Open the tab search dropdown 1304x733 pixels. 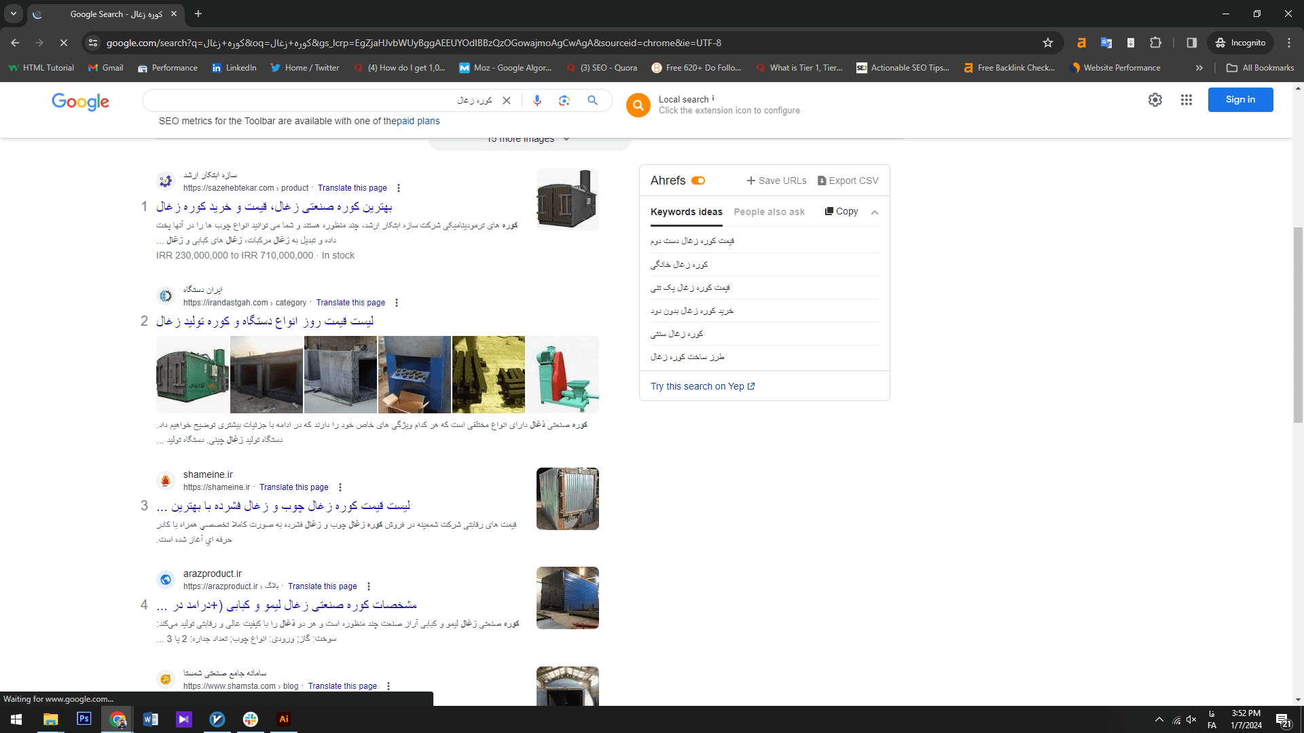point(14,14)
